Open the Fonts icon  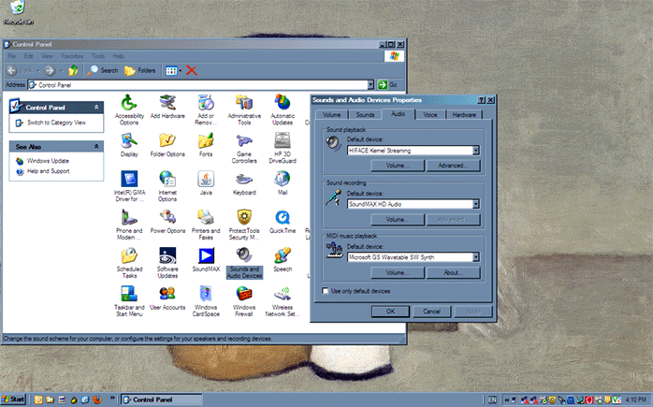(206, 145)
